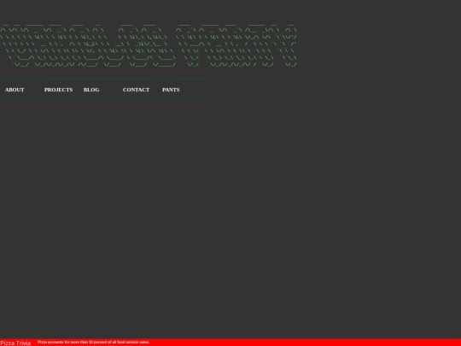The image size is (461, 346).
Task: Open the CONTACT navigation link
Action: coord(136,90)
